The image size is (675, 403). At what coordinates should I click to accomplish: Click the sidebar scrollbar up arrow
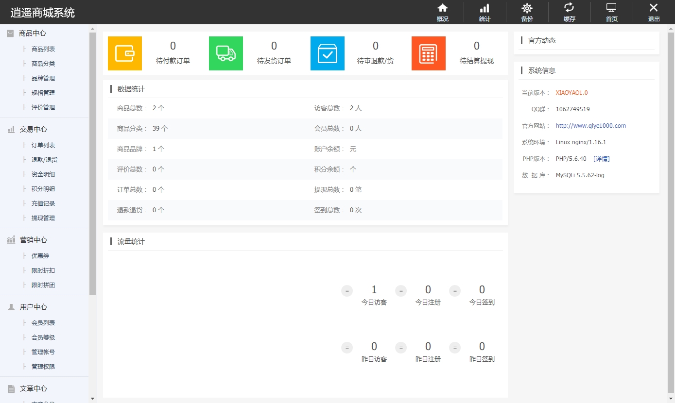[x=93, y=29]
